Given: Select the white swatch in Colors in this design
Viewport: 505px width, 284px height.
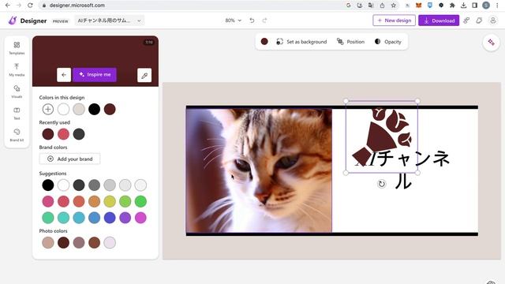Looking at the screenshot, I should [63, 109].
